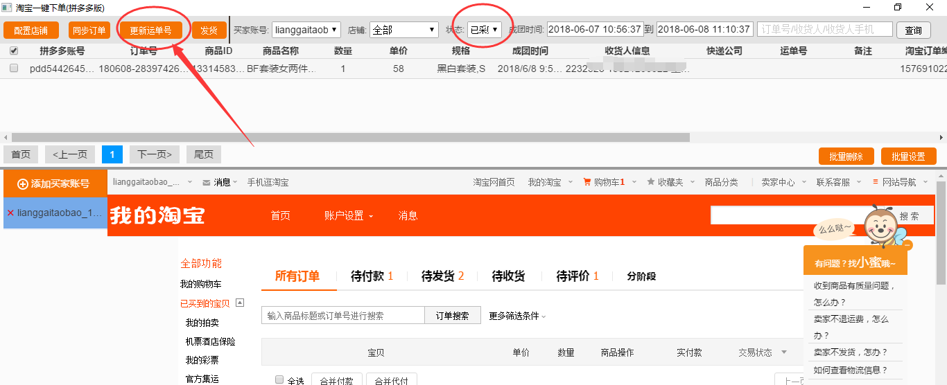947x385 pixels.
Task: Click the order search input 输入商品标题或订单号
Action: (x=343, y=315)
